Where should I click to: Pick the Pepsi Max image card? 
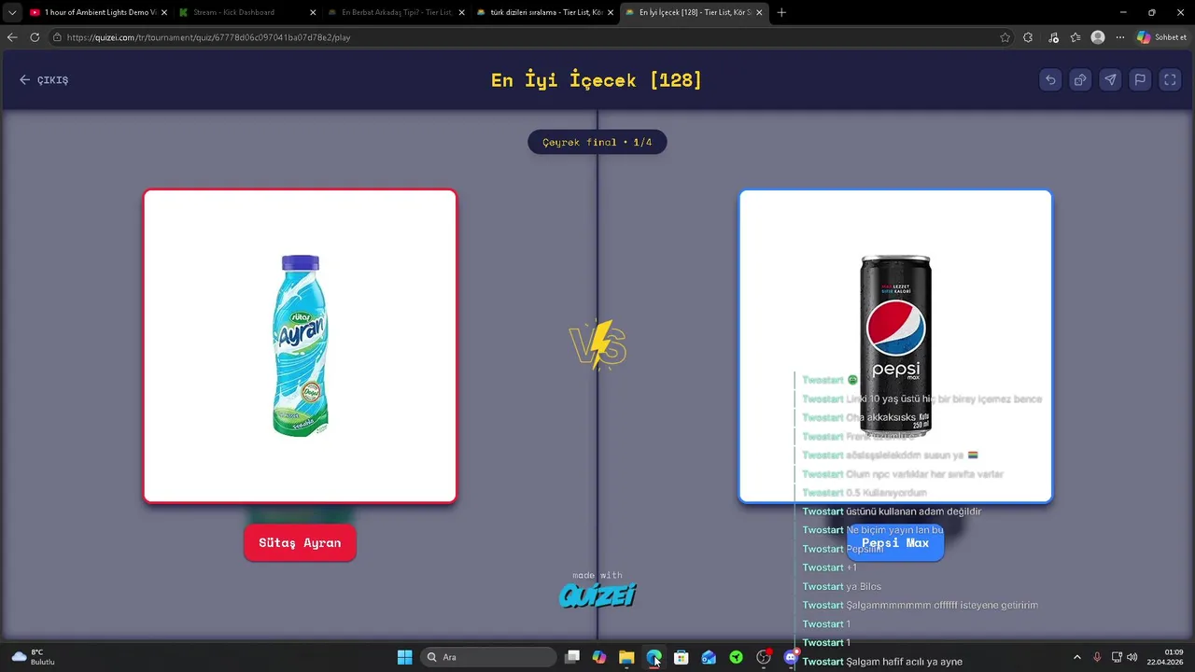click(895, 346)
